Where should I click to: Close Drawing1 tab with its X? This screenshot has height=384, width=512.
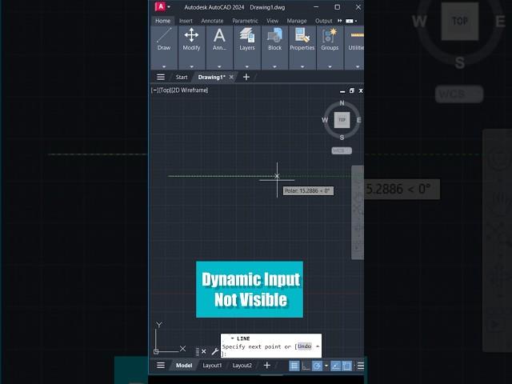pos(231,77)
